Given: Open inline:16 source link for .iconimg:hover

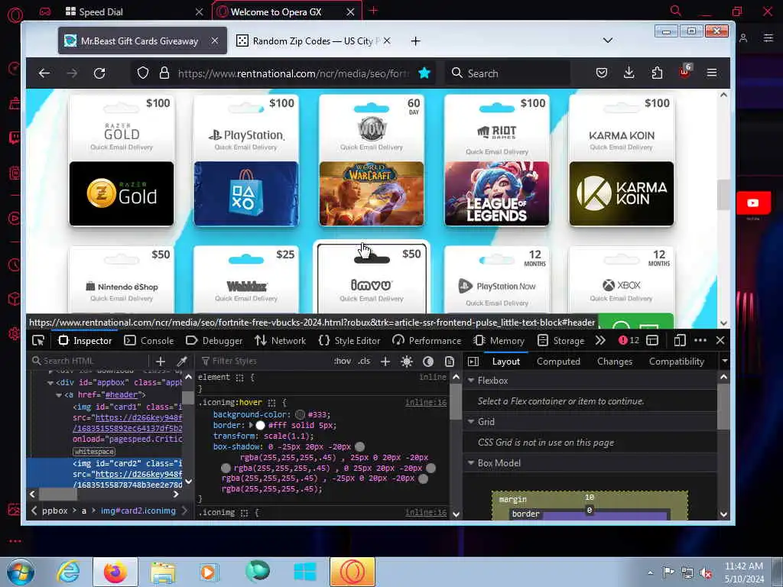Looking at the screenshot, I should tap(425, 402).
